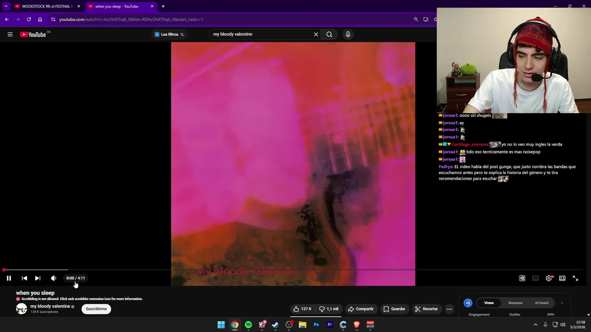Go back in browser history

pos(6,19)
